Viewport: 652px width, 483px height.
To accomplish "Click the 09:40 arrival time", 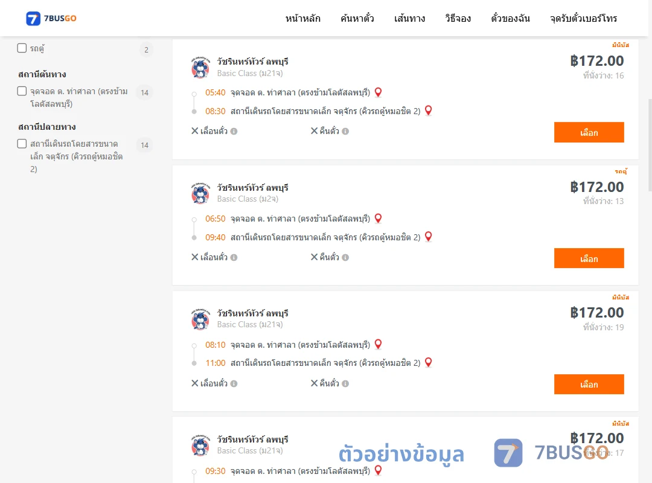I will tap(215, 237).
